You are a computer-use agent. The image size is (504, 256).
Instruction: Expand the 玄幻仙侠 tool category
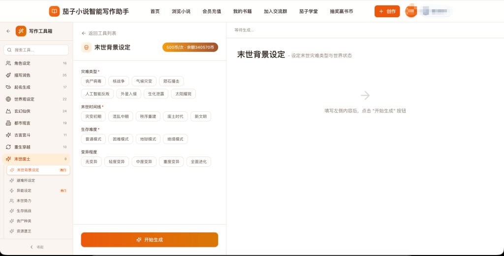coord(36,111)
